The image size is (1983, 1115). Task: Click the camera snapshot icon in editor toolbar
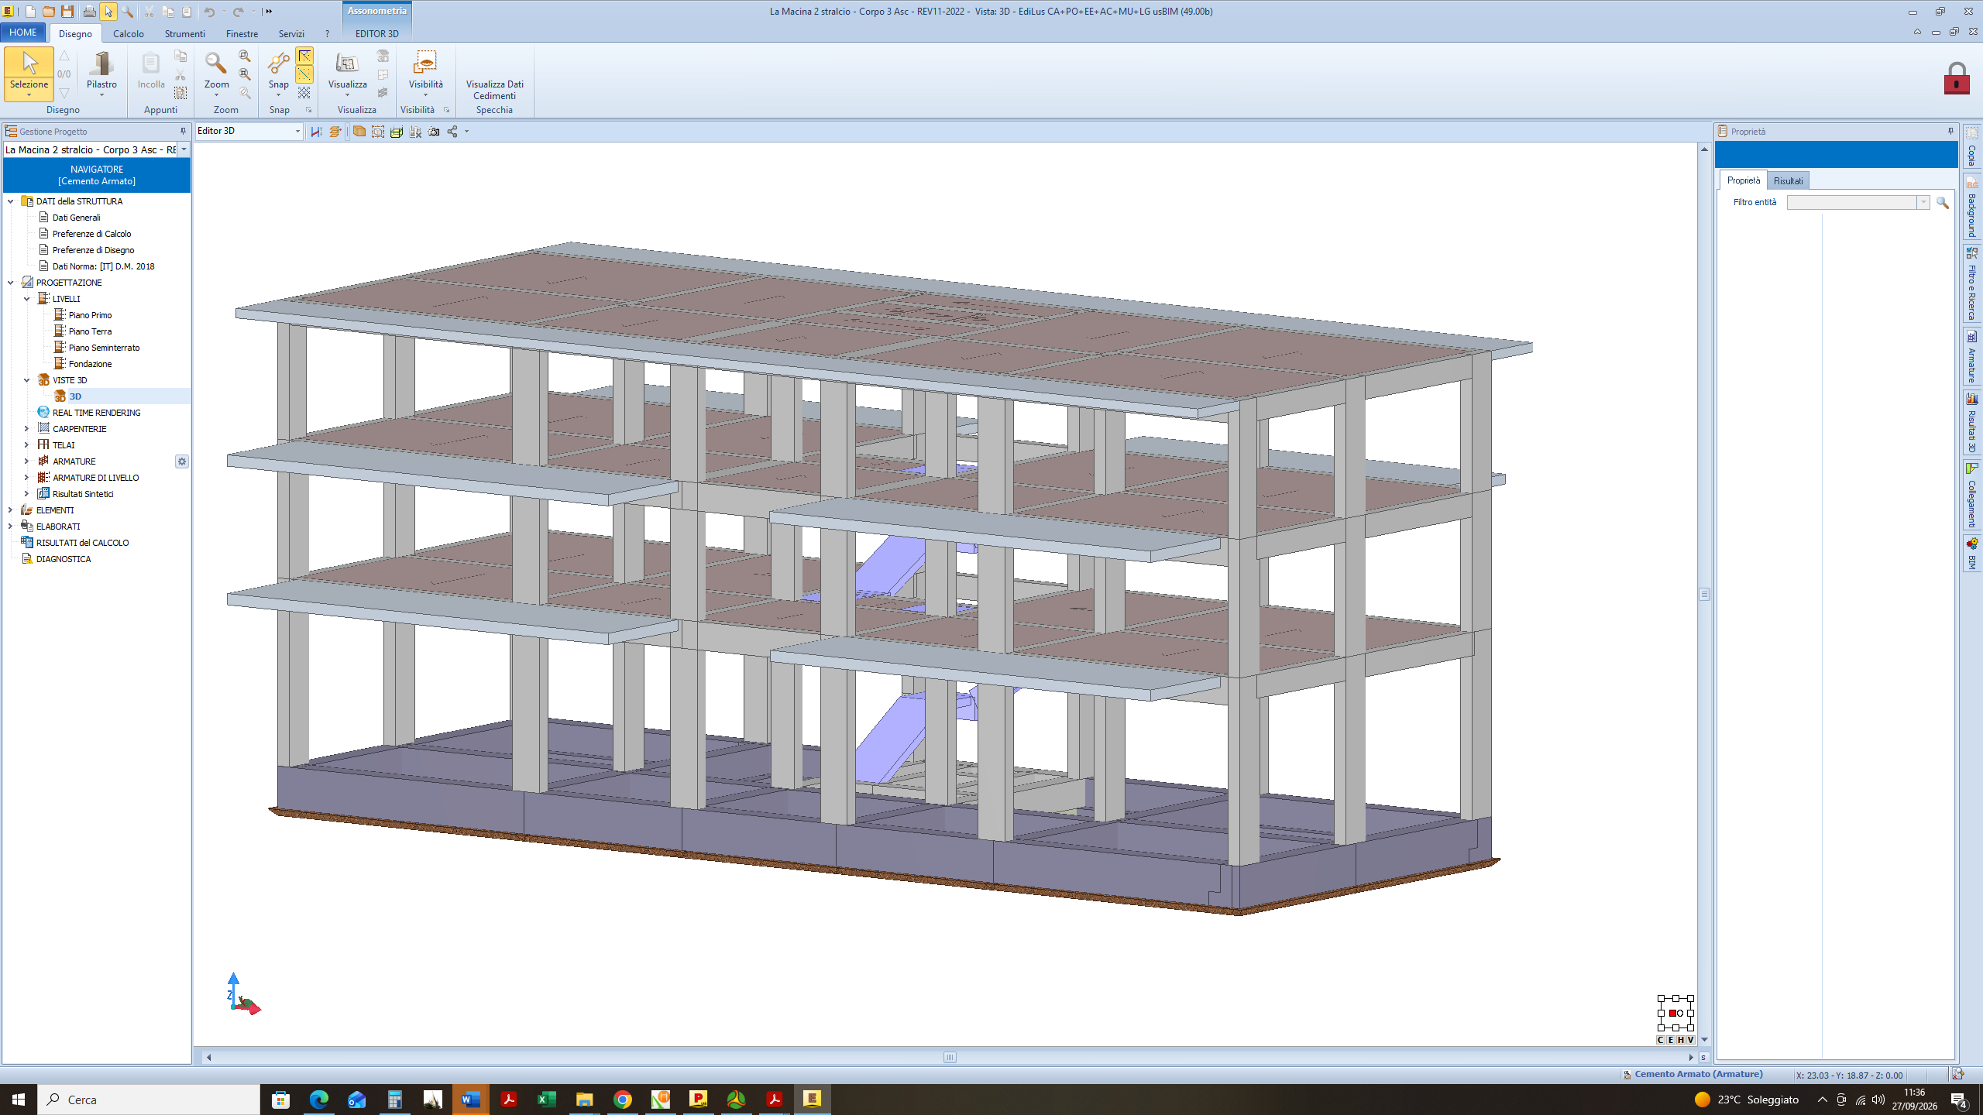pos(434,132)
